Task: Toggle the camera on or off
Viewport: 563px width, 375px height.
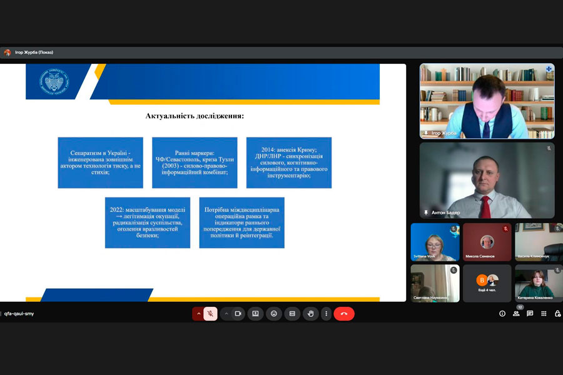Action: 238,314
